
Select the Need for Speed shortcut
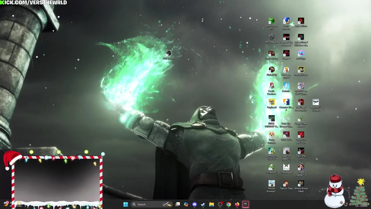(286, 154)
